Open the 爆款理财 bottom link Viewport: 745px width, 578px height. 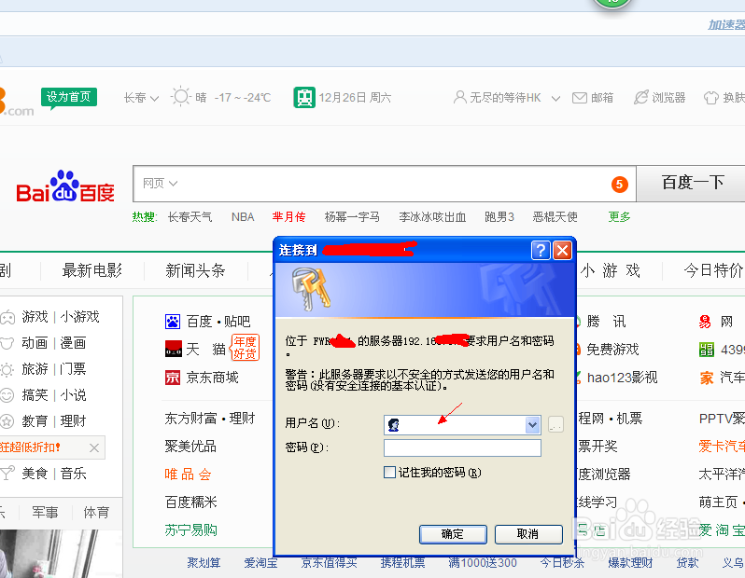[630, 563]
